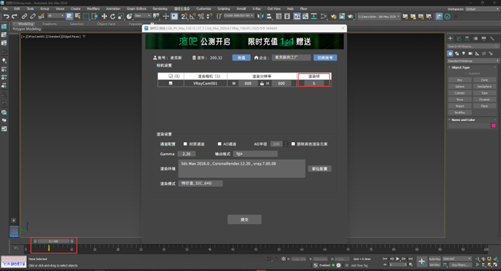Viewport: 501px width, 271px height.
Task: Click the blue 充值 recharge button
Action: (x=241, y=58)
